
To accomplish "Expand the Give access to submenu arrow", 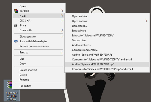I will [62, 37].
